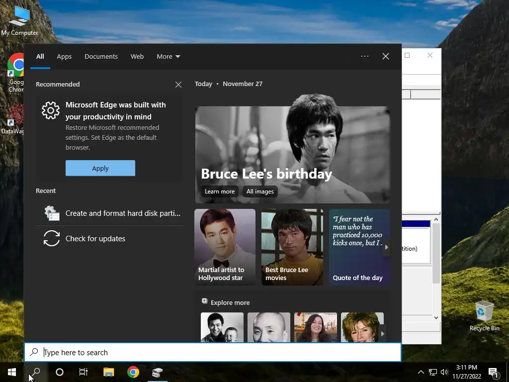
Task: Open search options three-dot menu
Action: pos(365,56)
